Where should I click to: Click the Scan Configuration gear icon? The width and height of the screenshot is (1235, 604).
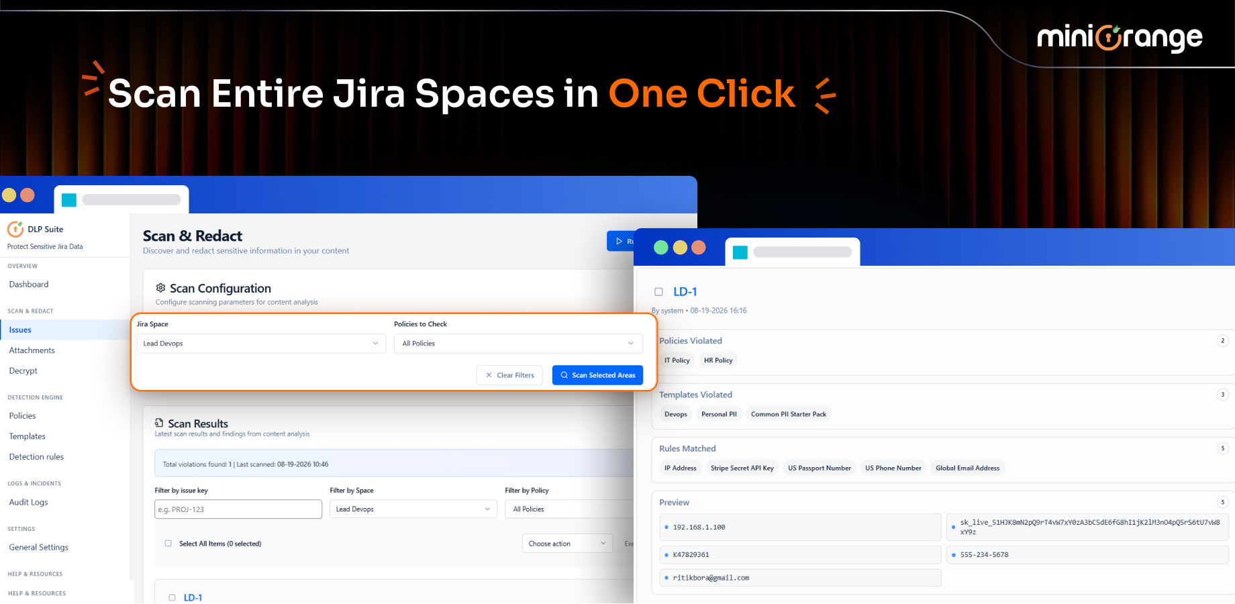(160, 288)
